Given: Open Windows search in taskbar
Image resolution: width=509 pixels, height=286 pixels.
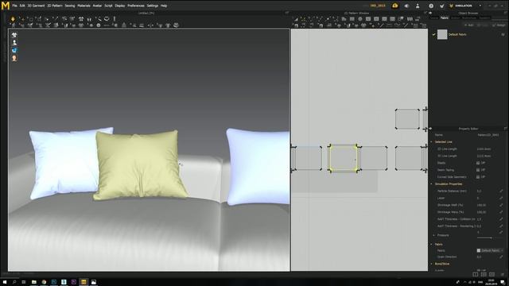Looking at the screenshot, I should tap(14, 282).
